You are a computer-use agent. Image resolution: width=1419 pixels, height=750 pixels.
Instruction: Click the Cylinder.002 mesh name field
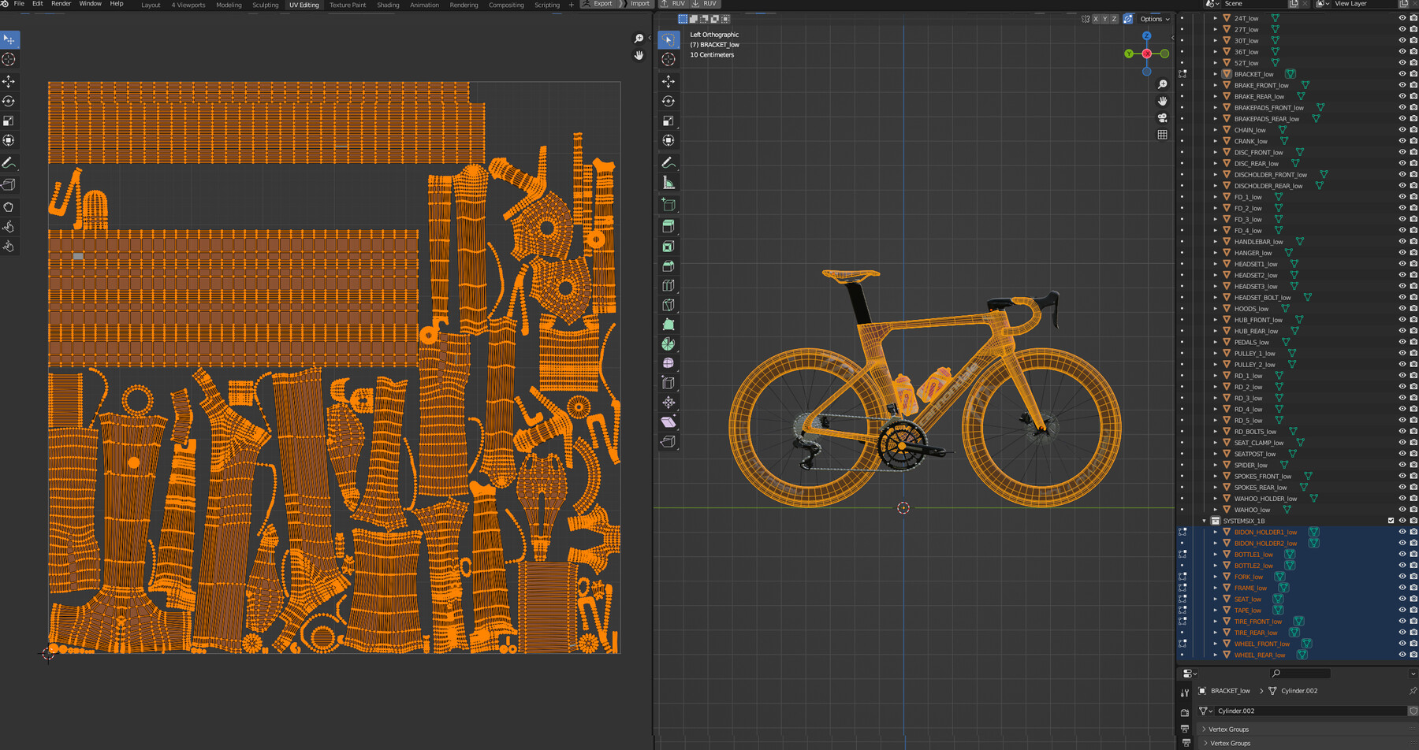(x=1310, y=711)
